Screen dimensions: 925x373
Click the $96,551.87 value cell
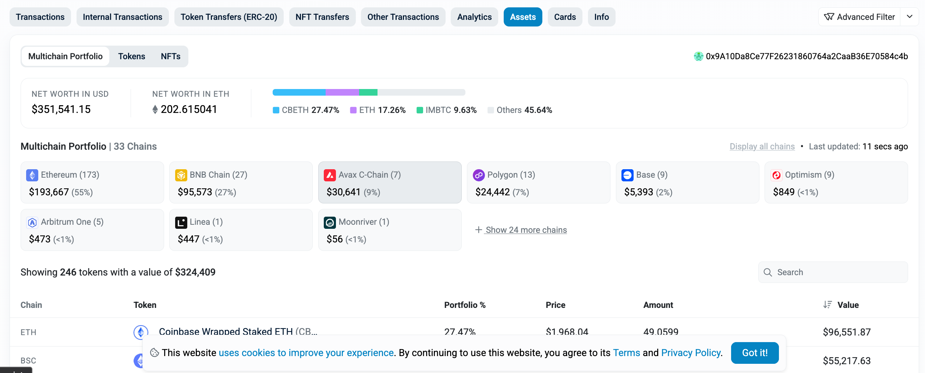pyautogui.click(x=847, y=332)
